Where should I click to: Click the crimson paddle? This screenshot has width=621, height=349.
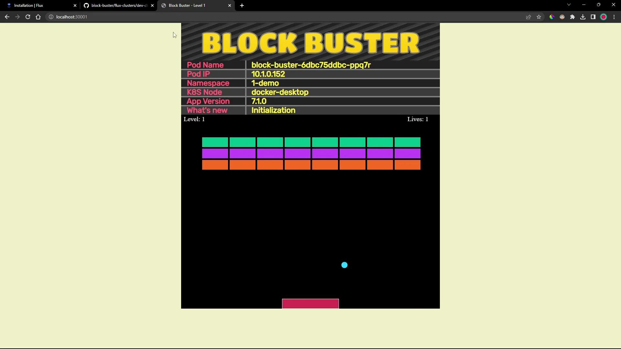(310, 304)
